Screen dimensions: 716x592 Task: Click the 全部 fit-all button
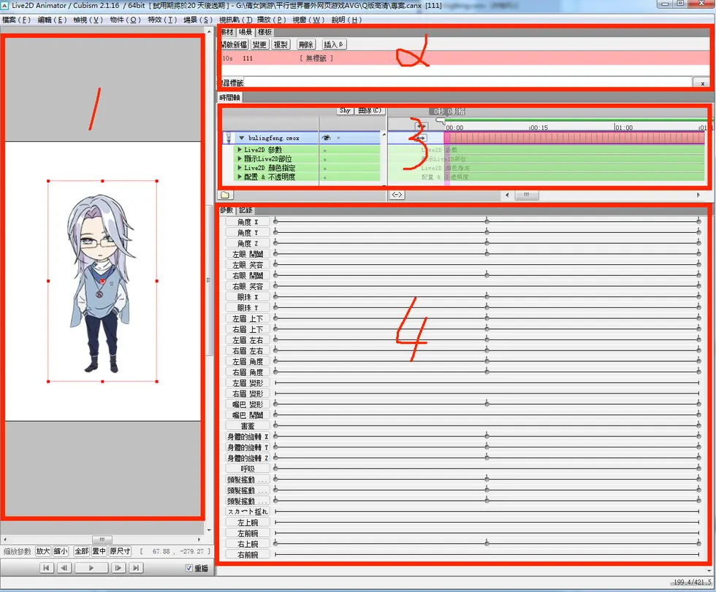point(82,551)
